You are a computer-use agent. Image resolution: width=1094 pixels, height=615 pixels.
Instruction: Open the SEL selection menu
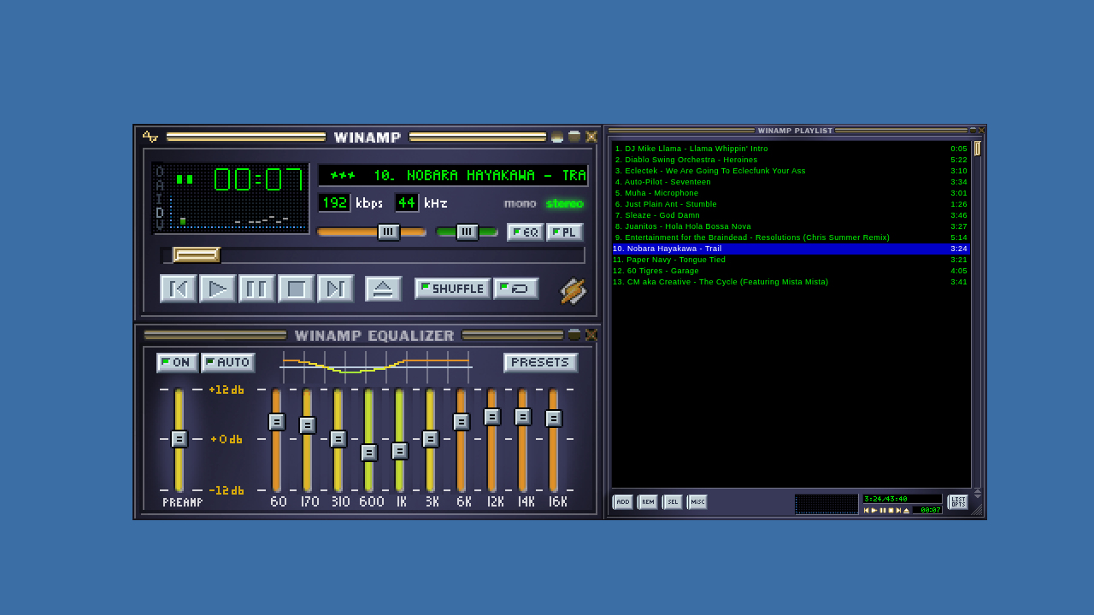(672, 501)
